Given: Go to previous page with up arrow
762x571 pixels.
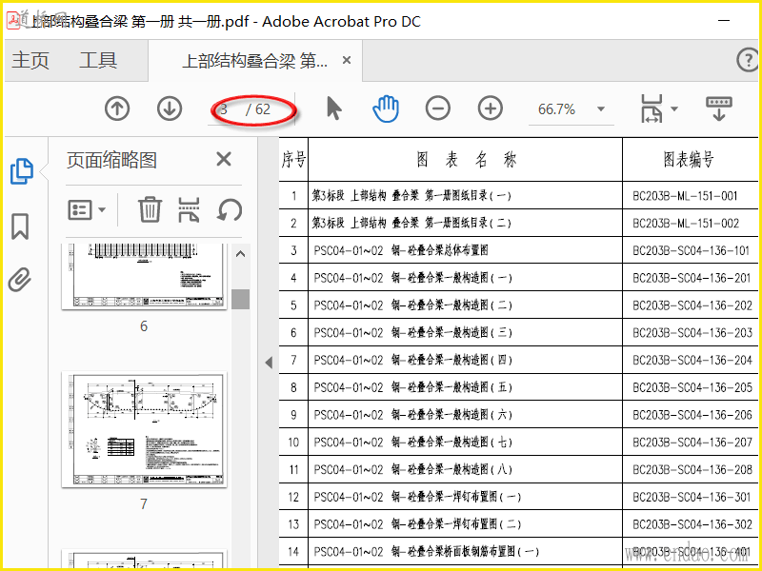Looking at the screenshot, I should pos(117,108).
